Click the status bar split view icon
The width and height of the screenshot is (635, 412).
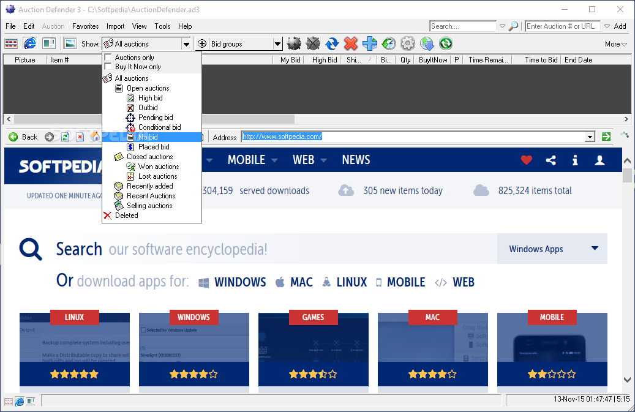[31, 401]
